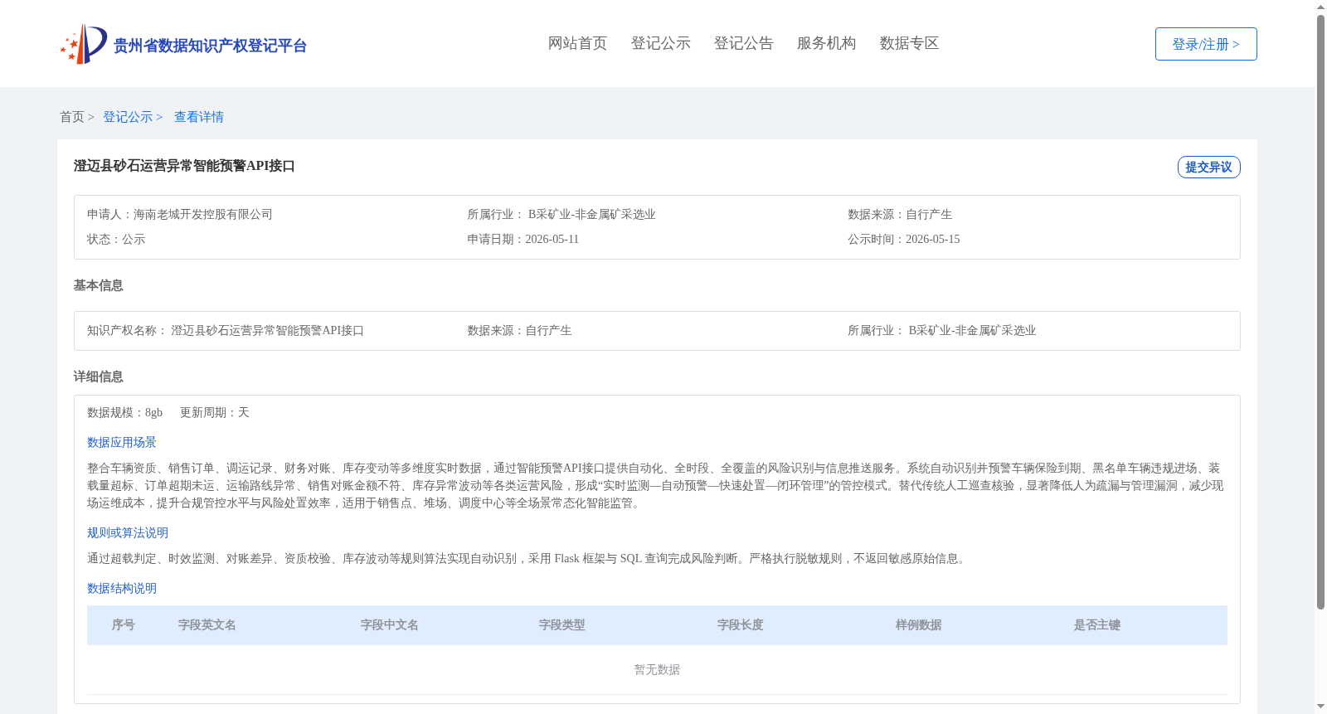1327x714 pixels.
Task: Click the scrollbar down arrow
Action: tap(1320, 707)
